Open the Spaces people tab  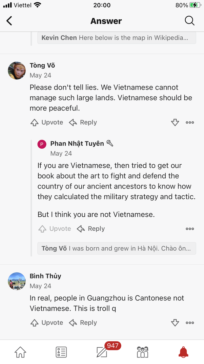pyautogui.click(x=143, y=352)
